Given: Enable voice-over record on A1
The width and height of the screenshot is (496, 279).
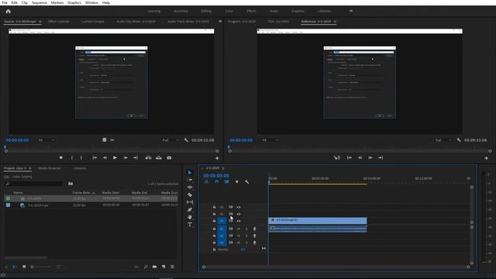Looking at the screenshot, I should [x=255, y=229].
